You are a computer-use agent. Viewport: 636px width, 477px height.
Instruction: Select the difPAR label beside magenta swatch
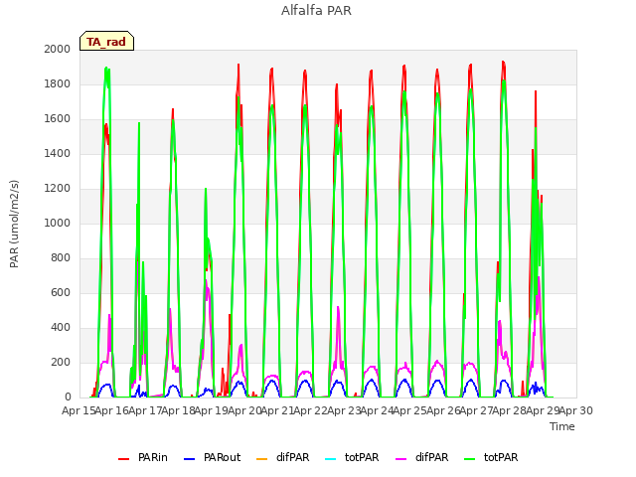pyautogui.click(x=432, y=457)
